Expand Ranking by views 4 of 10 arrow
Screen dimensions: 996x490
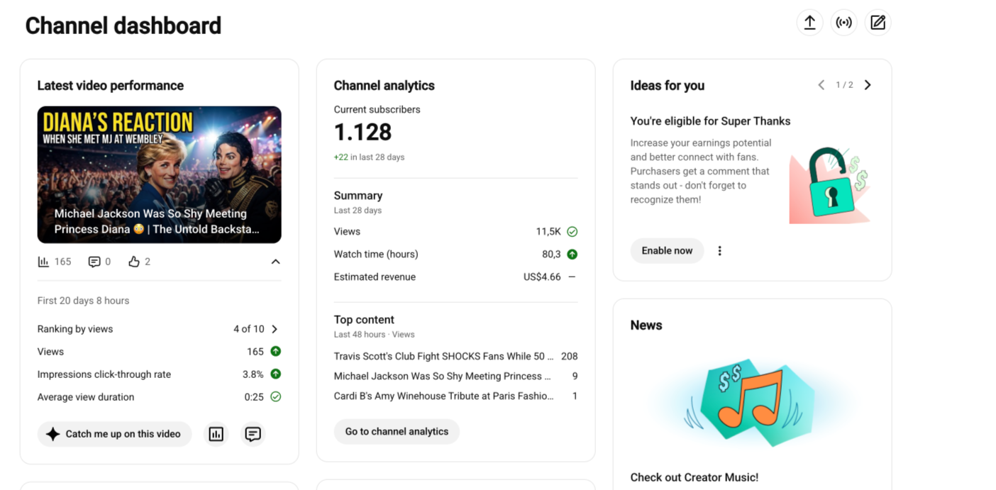[x=275, y=329]
